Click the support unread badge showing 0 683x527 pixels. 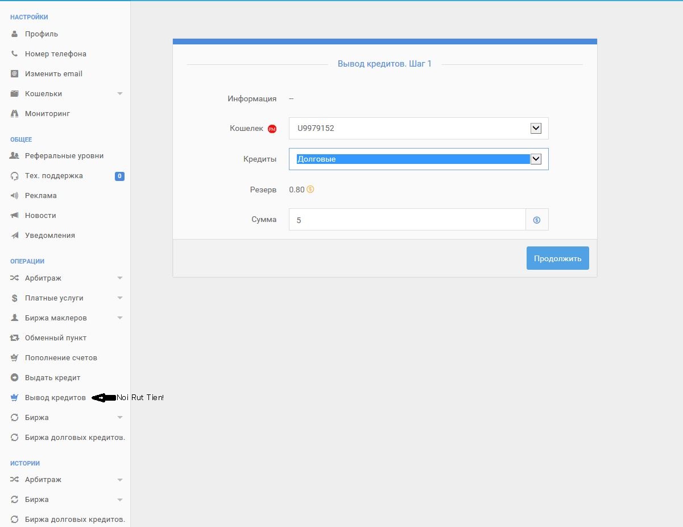(x=119, y=176)
